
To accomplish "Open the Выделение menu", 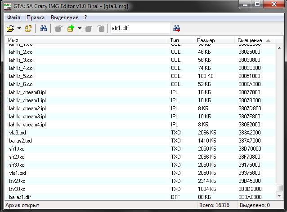I will pos(65,17).
